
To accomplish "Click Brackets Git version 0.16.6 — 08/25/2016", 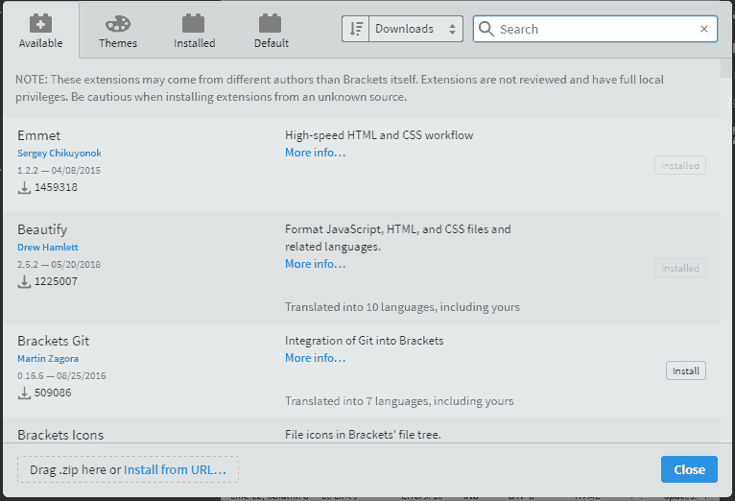I will point(61,376).
